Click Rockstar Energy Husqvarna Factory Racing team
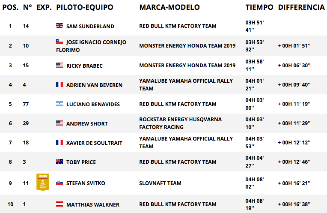 pos(180,123)
